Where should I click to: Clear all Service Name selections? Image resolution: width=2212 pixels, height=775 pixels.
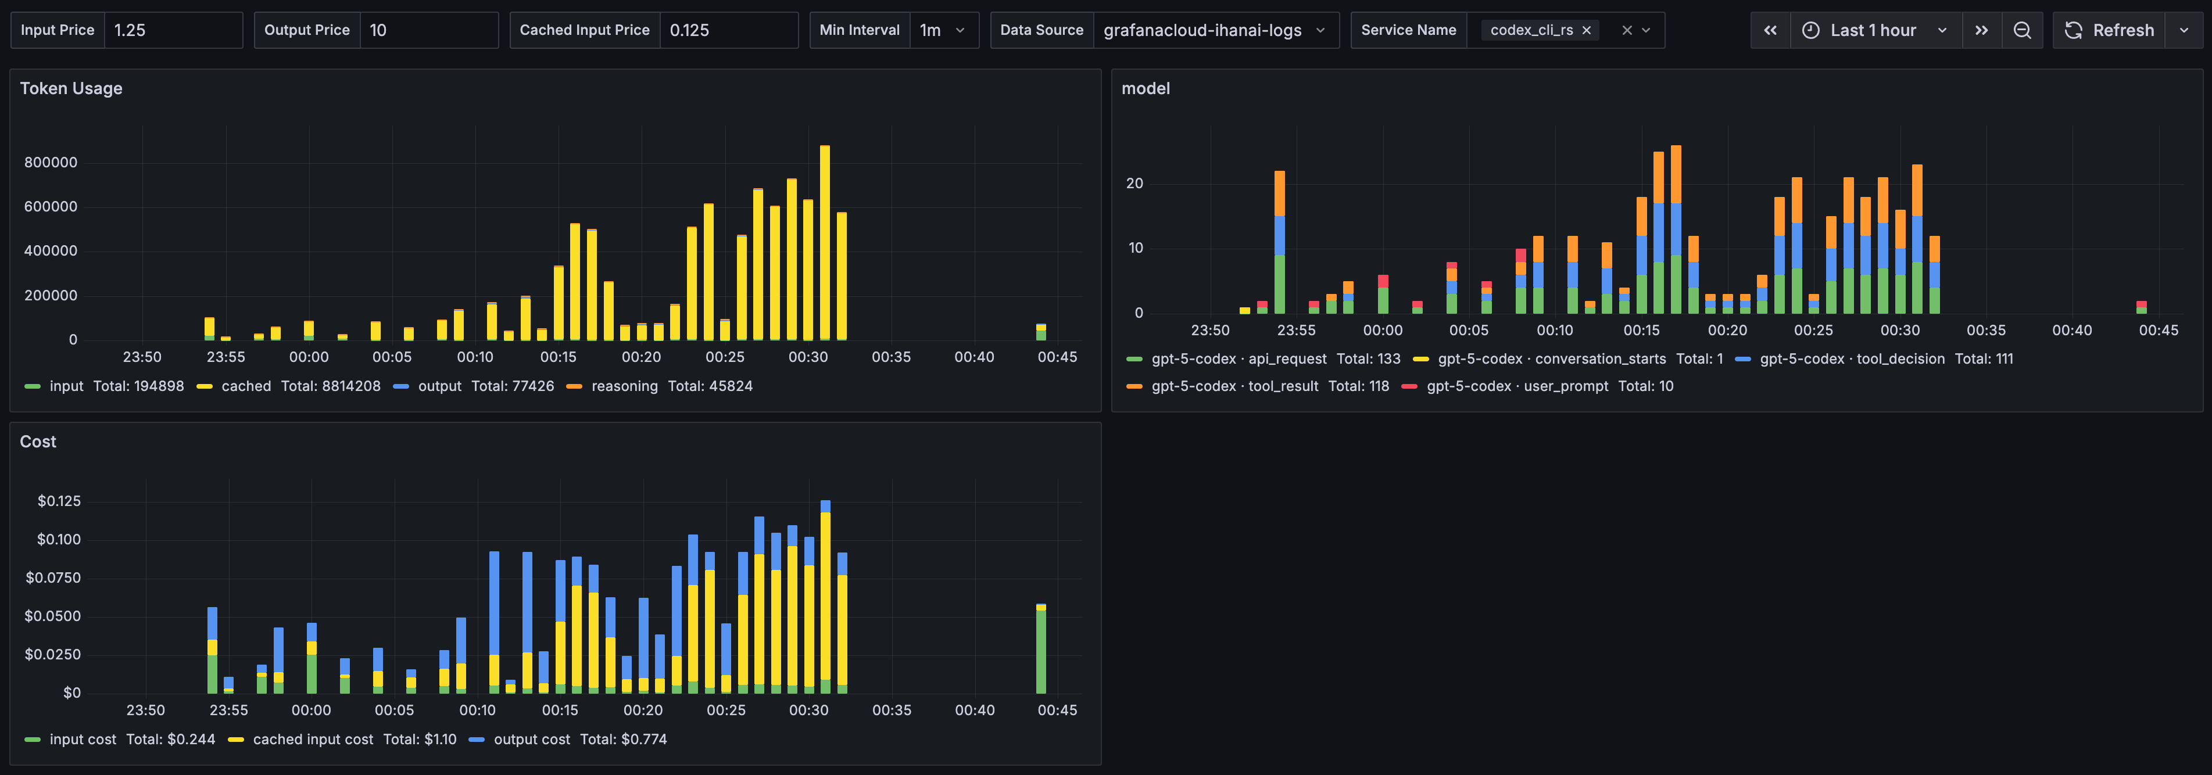1626,30
